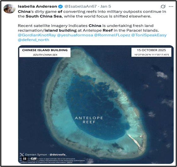Open the @defend_north mention
177x167 pixels.
[33, 40]
